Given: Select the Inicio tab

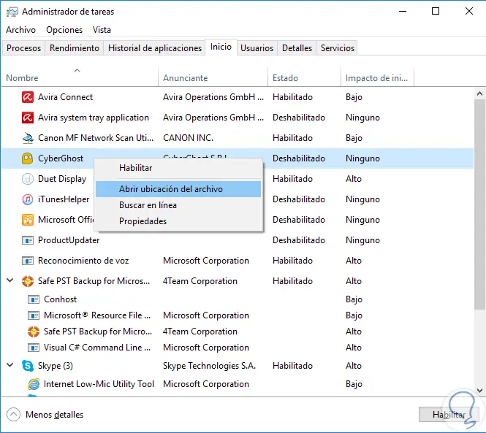Looking at the screenshot, I should click(x=221, y=47).
